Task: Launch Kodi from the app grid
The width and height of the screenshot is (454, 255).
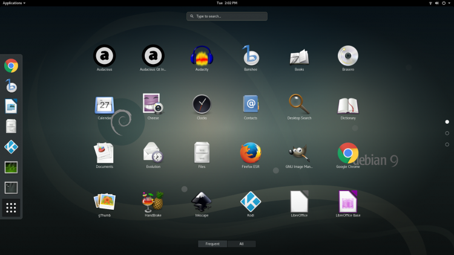Action: pyautogui.click(x=251, y=204)
